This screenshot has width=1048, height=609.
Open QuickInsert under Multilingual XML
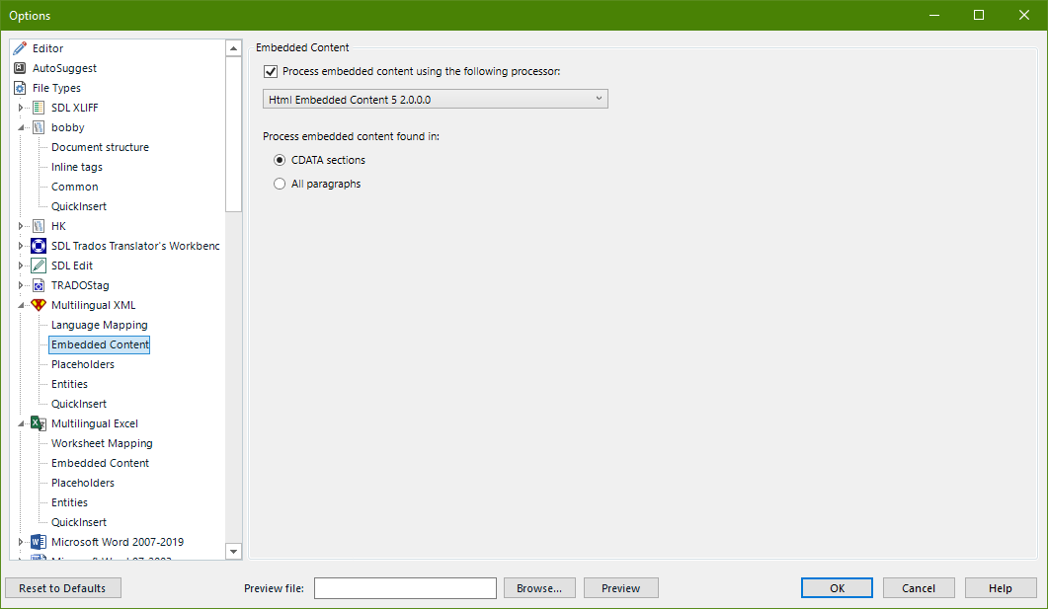(79, 404)
